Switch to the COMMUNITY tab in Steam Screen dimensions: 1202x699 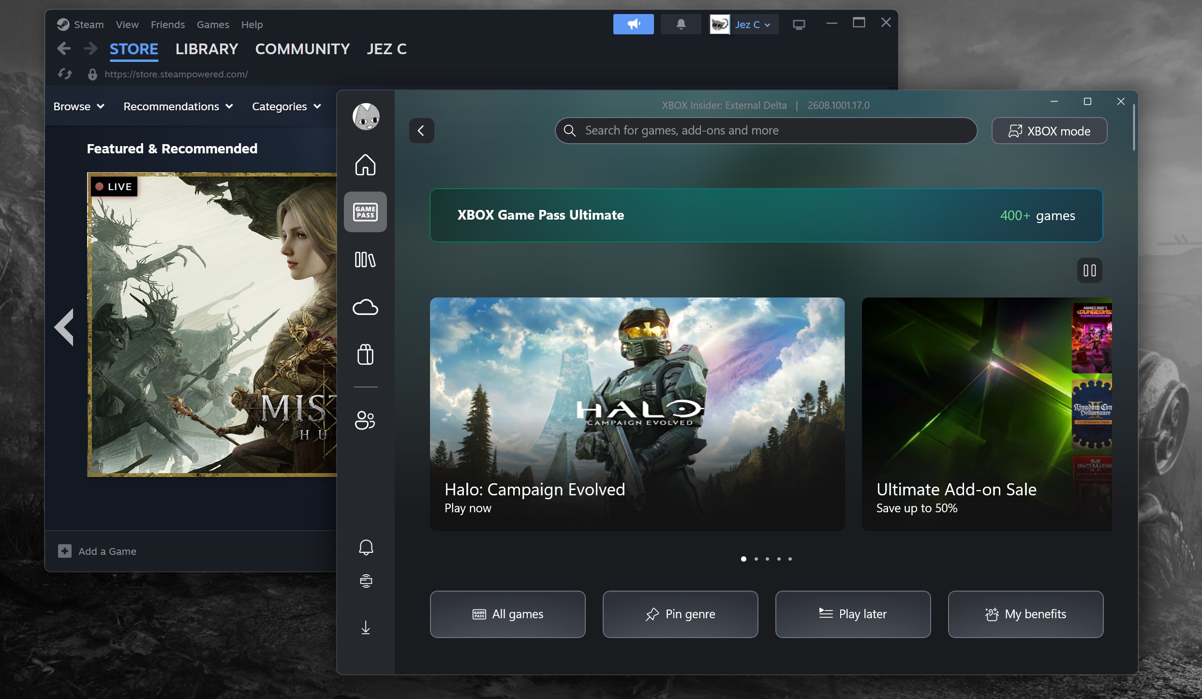302,49
